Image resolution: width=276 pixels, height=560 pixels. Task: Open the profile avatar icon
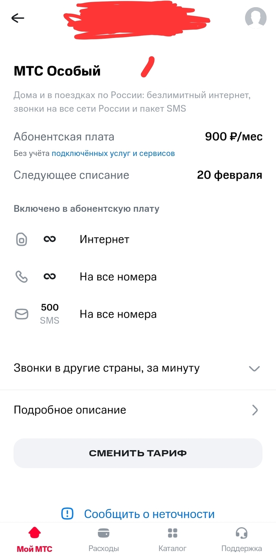(255, 18)
